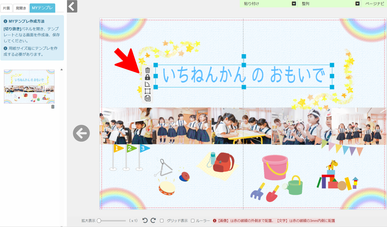Screen dimensions: 387x227
Task: Click the rotation handle above the text box
Action: [244, 56]
